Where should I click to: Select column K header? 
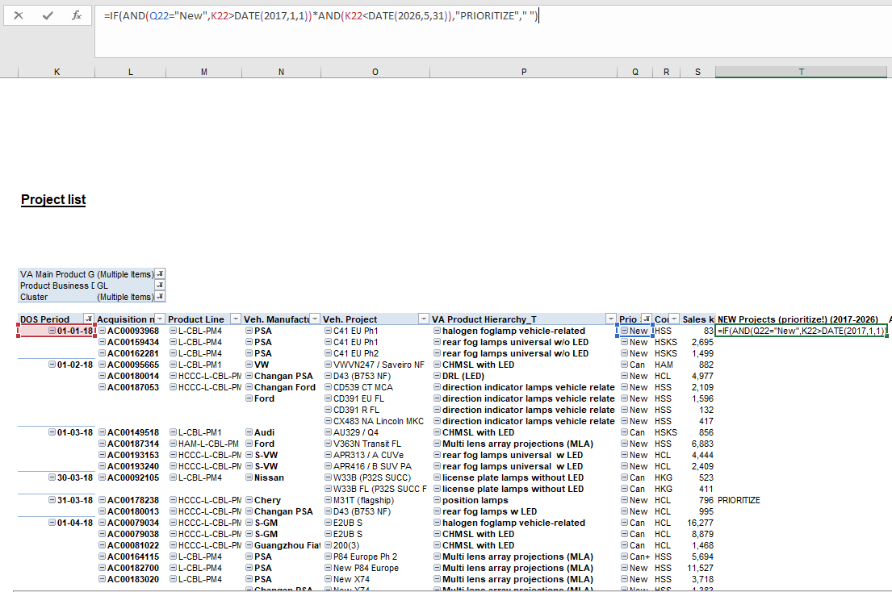coord(57,72)
